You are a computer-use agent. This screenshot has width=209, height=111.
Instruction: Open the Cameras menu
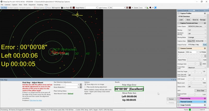pyautogui.click(x=8, y=5)
